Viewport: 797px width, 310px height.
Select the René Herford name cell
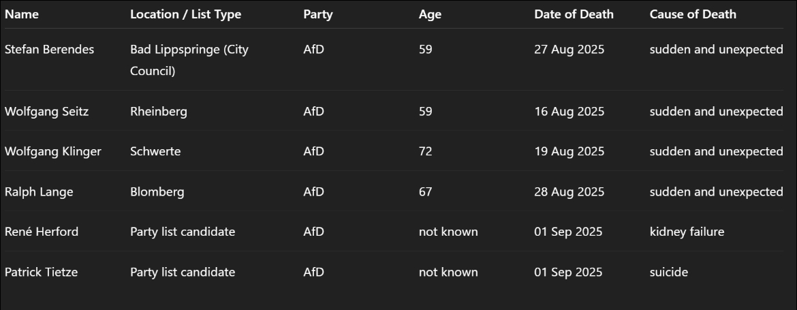(x=42, y=232)
